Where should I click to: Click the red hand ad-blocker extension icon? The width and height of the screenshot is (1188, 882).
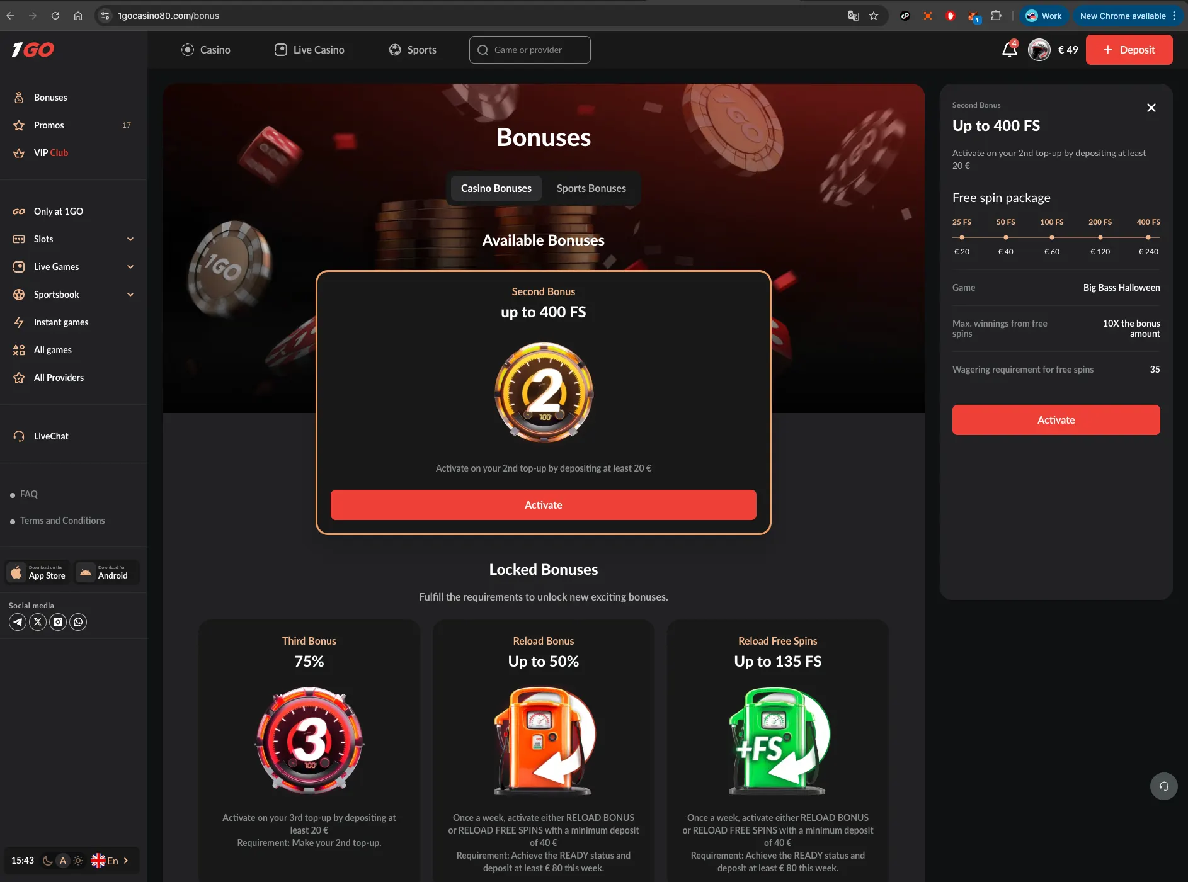point(951,16)
